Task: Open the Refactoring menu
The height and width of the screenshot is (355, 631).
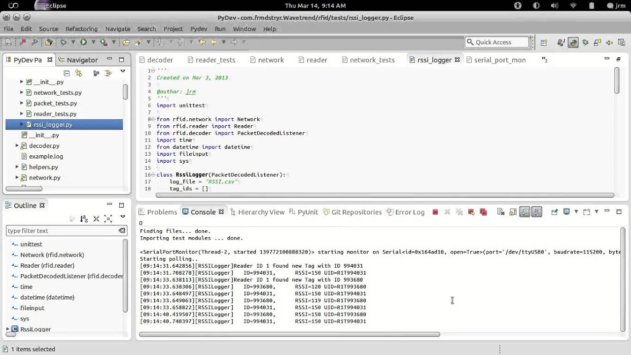Action: (81, 29)
